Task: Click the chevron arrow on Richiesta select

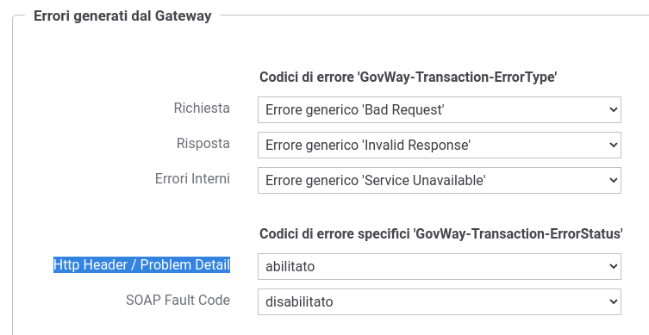Action: [x=614, y=109]
